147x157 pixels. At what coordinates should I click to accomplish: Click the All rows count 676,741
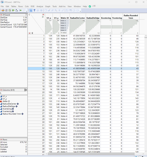click(24, 142)
